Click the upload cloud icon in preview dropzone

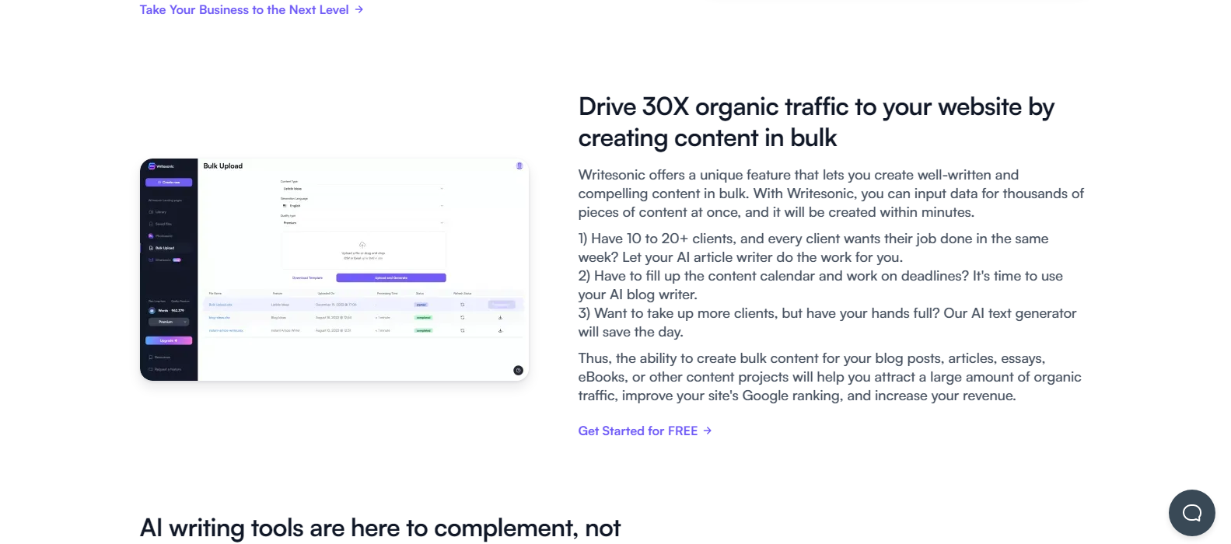click(x=362, y=244)
